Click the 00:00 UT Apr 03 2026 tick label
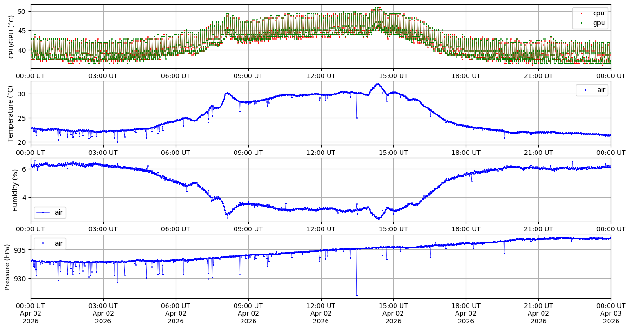The image size is (630, 329). click(x=610, y=314)
